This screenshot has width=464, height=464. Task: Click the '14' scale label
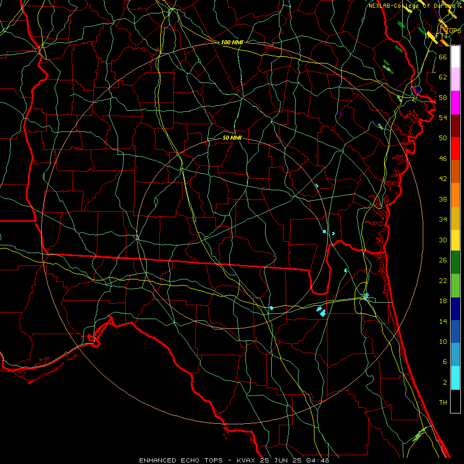click(443, 321)
